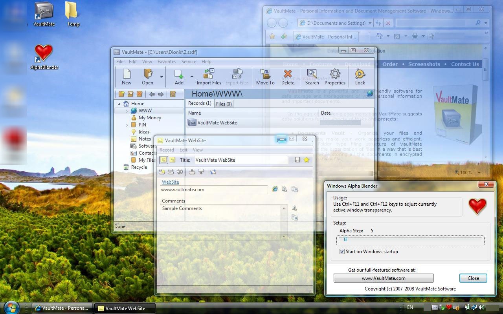Open the Search tool in VaultMate
The height and width of the screenshot is (314, 503).
pos(312,77)
